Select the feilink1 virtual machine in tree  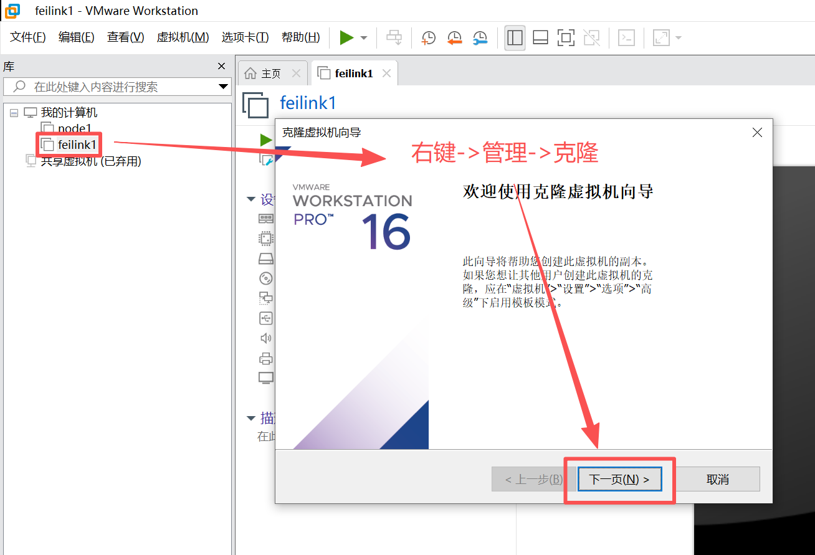coord(77,145)
